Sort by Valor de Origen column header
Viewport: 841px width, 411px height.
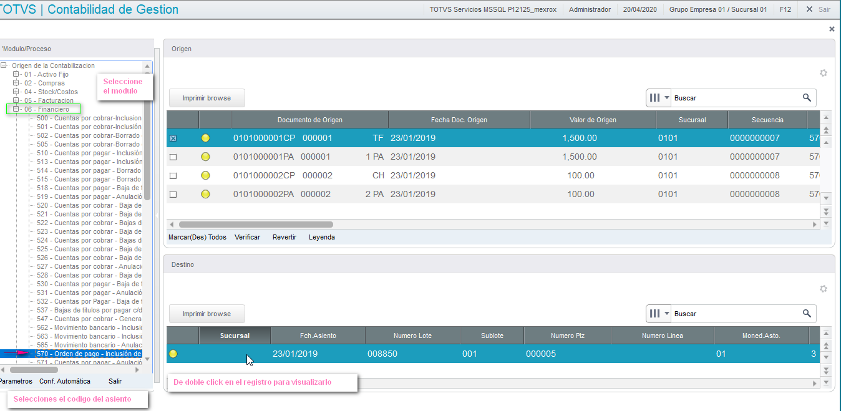(593, 120)
